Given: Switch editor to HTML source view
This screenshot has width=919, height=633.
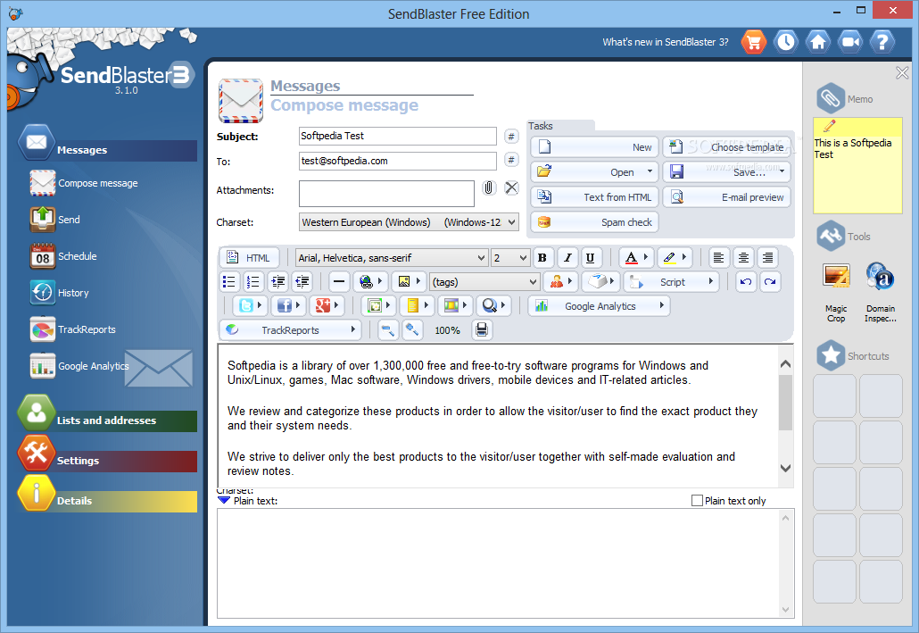Looking at the screenshot, I should click(249, 257).
